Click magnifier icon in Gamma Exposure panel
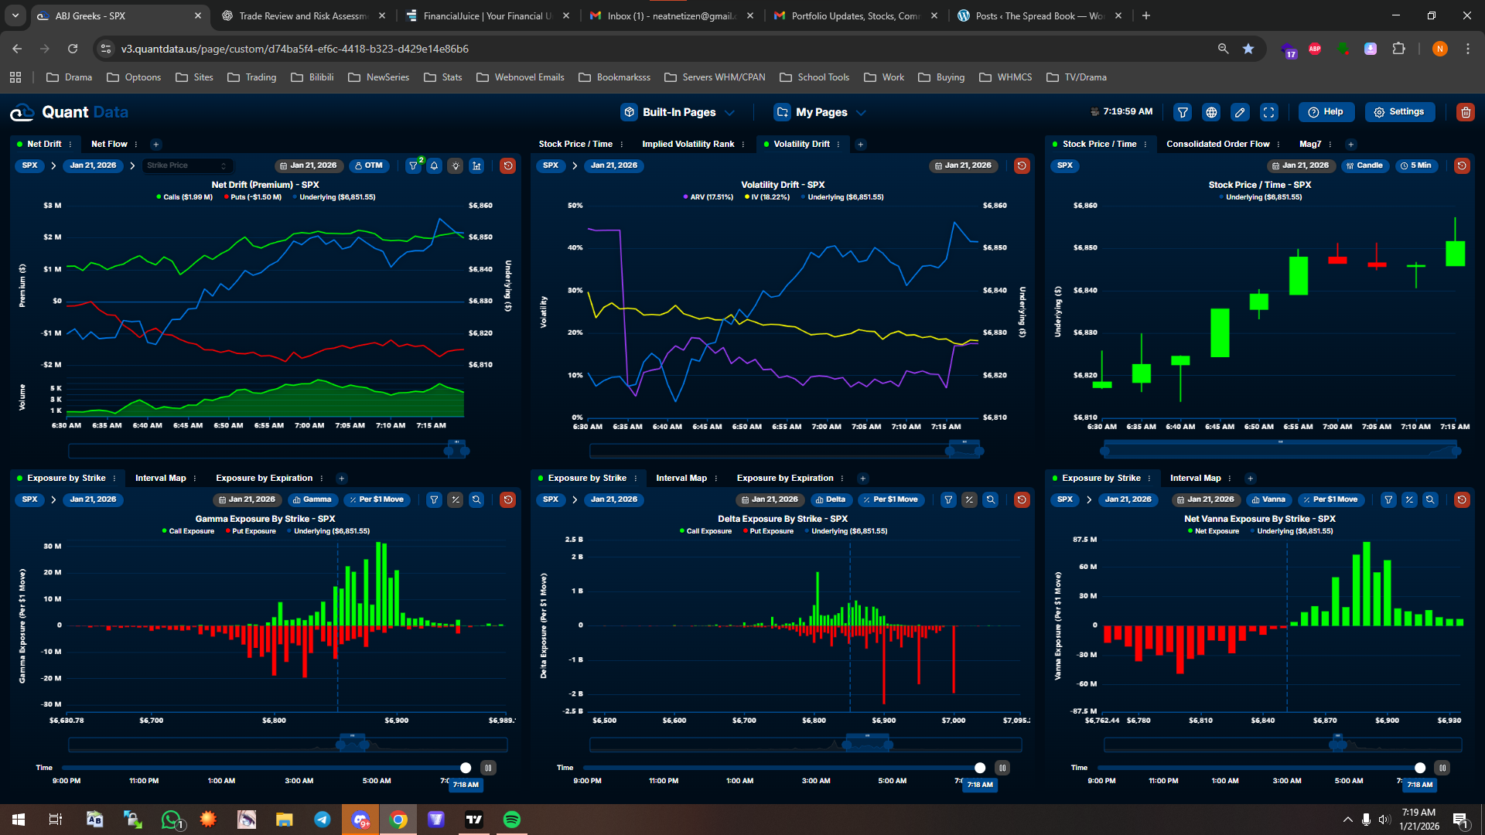The height and width of the screenshot is (835, 1485). coord(476,499)
